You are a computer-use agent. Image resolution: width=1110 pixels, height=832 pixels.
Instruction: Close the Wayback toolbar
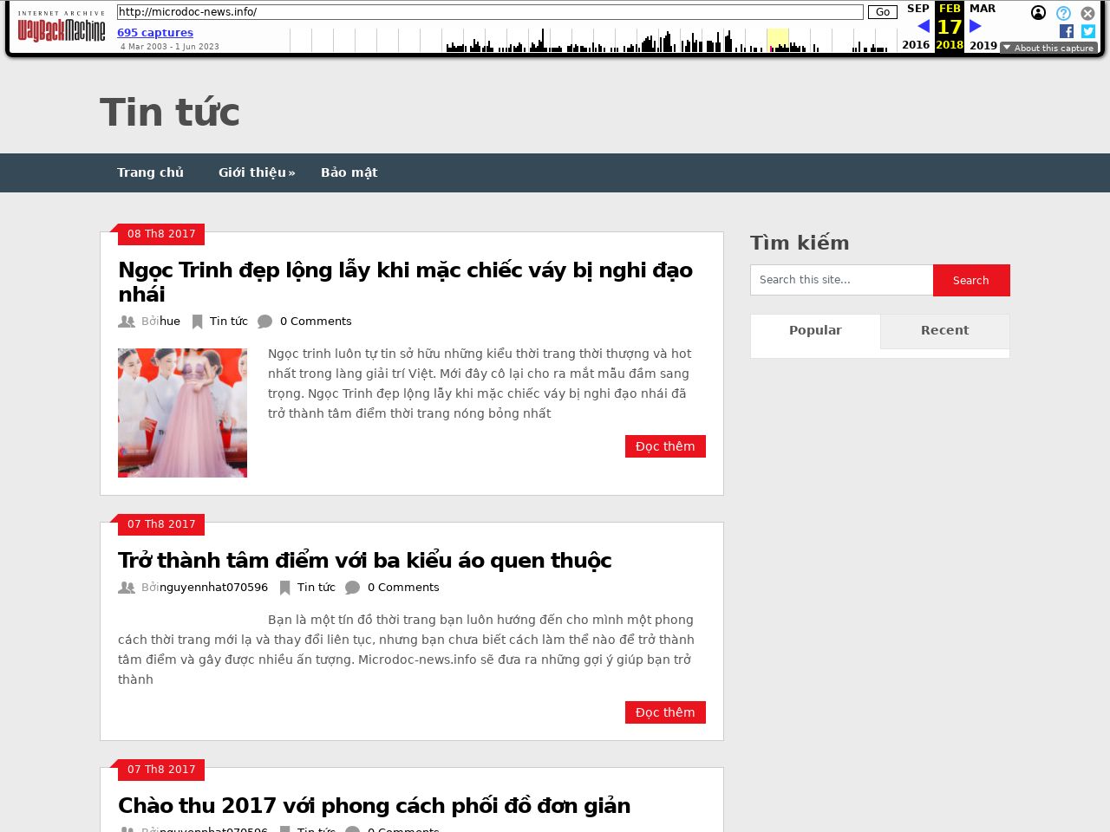(1087, 13)
